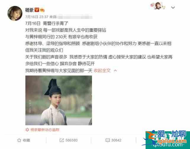Open the post options chevron at top right
Image resolution: width=190 pixels, height=149 pixels.
pos(173,8)
